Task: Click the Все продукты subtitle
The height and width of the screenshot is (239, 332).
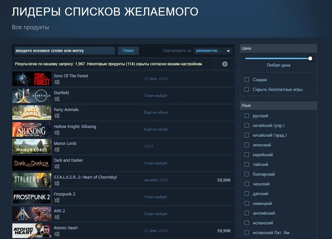Action: pos(30,27)
